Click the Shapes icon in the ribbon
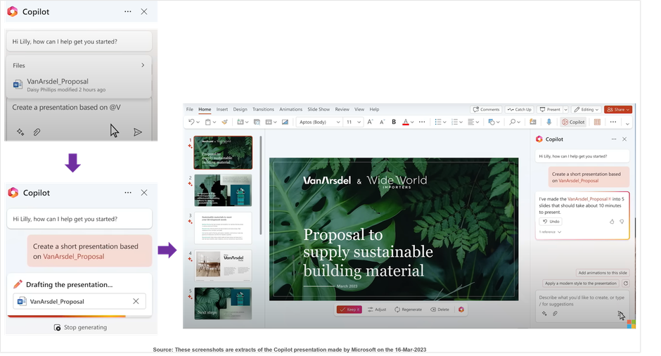 click(491, 122)
